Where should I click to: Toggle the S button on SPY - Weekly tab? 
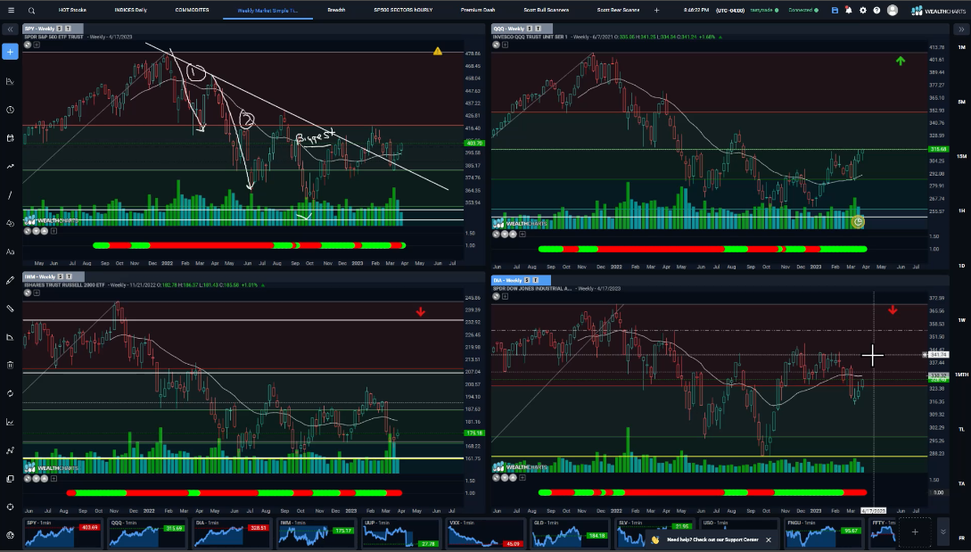(x=60, y=29)
